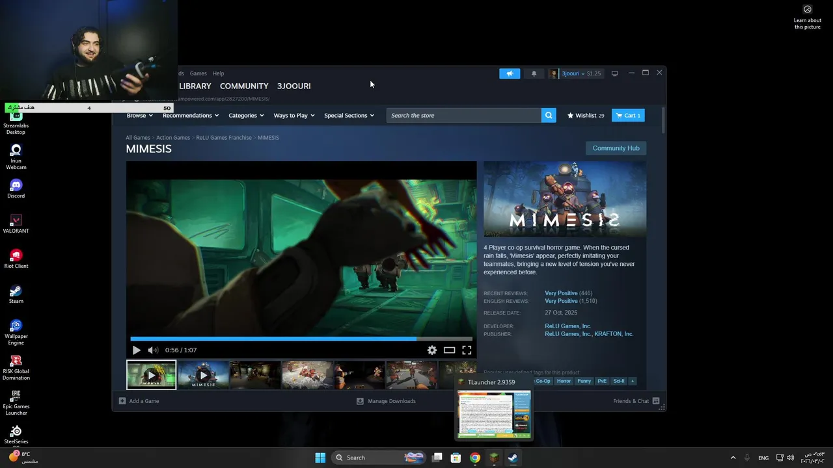This screenshot has height=468, width=833.
Task: Open the Wishlist with 29 items
Action: click(x=586, y=115)
